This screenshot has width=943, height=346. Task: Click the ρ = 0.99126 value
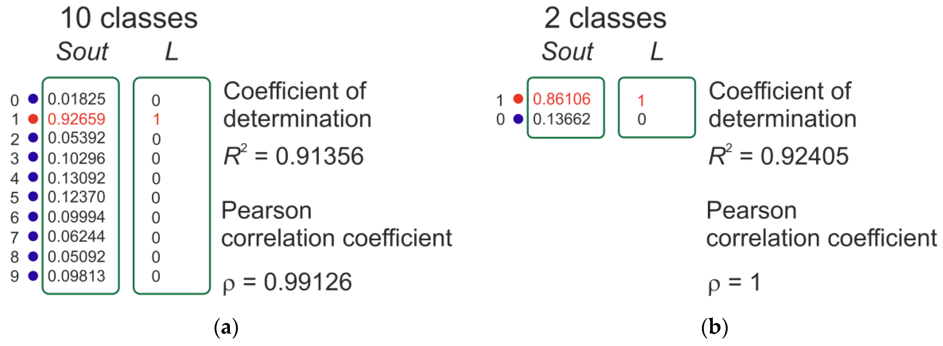288,282
